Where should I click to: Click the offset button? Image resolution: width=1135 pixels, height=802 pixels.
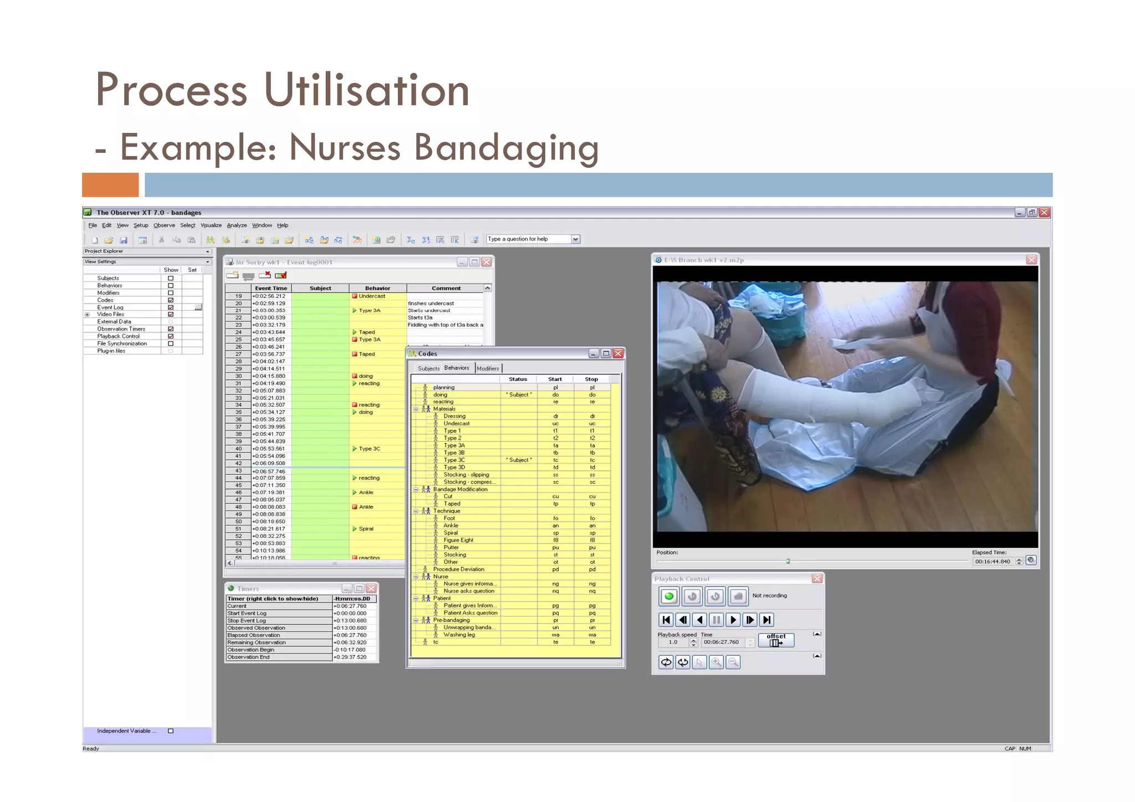pos(776,640)
